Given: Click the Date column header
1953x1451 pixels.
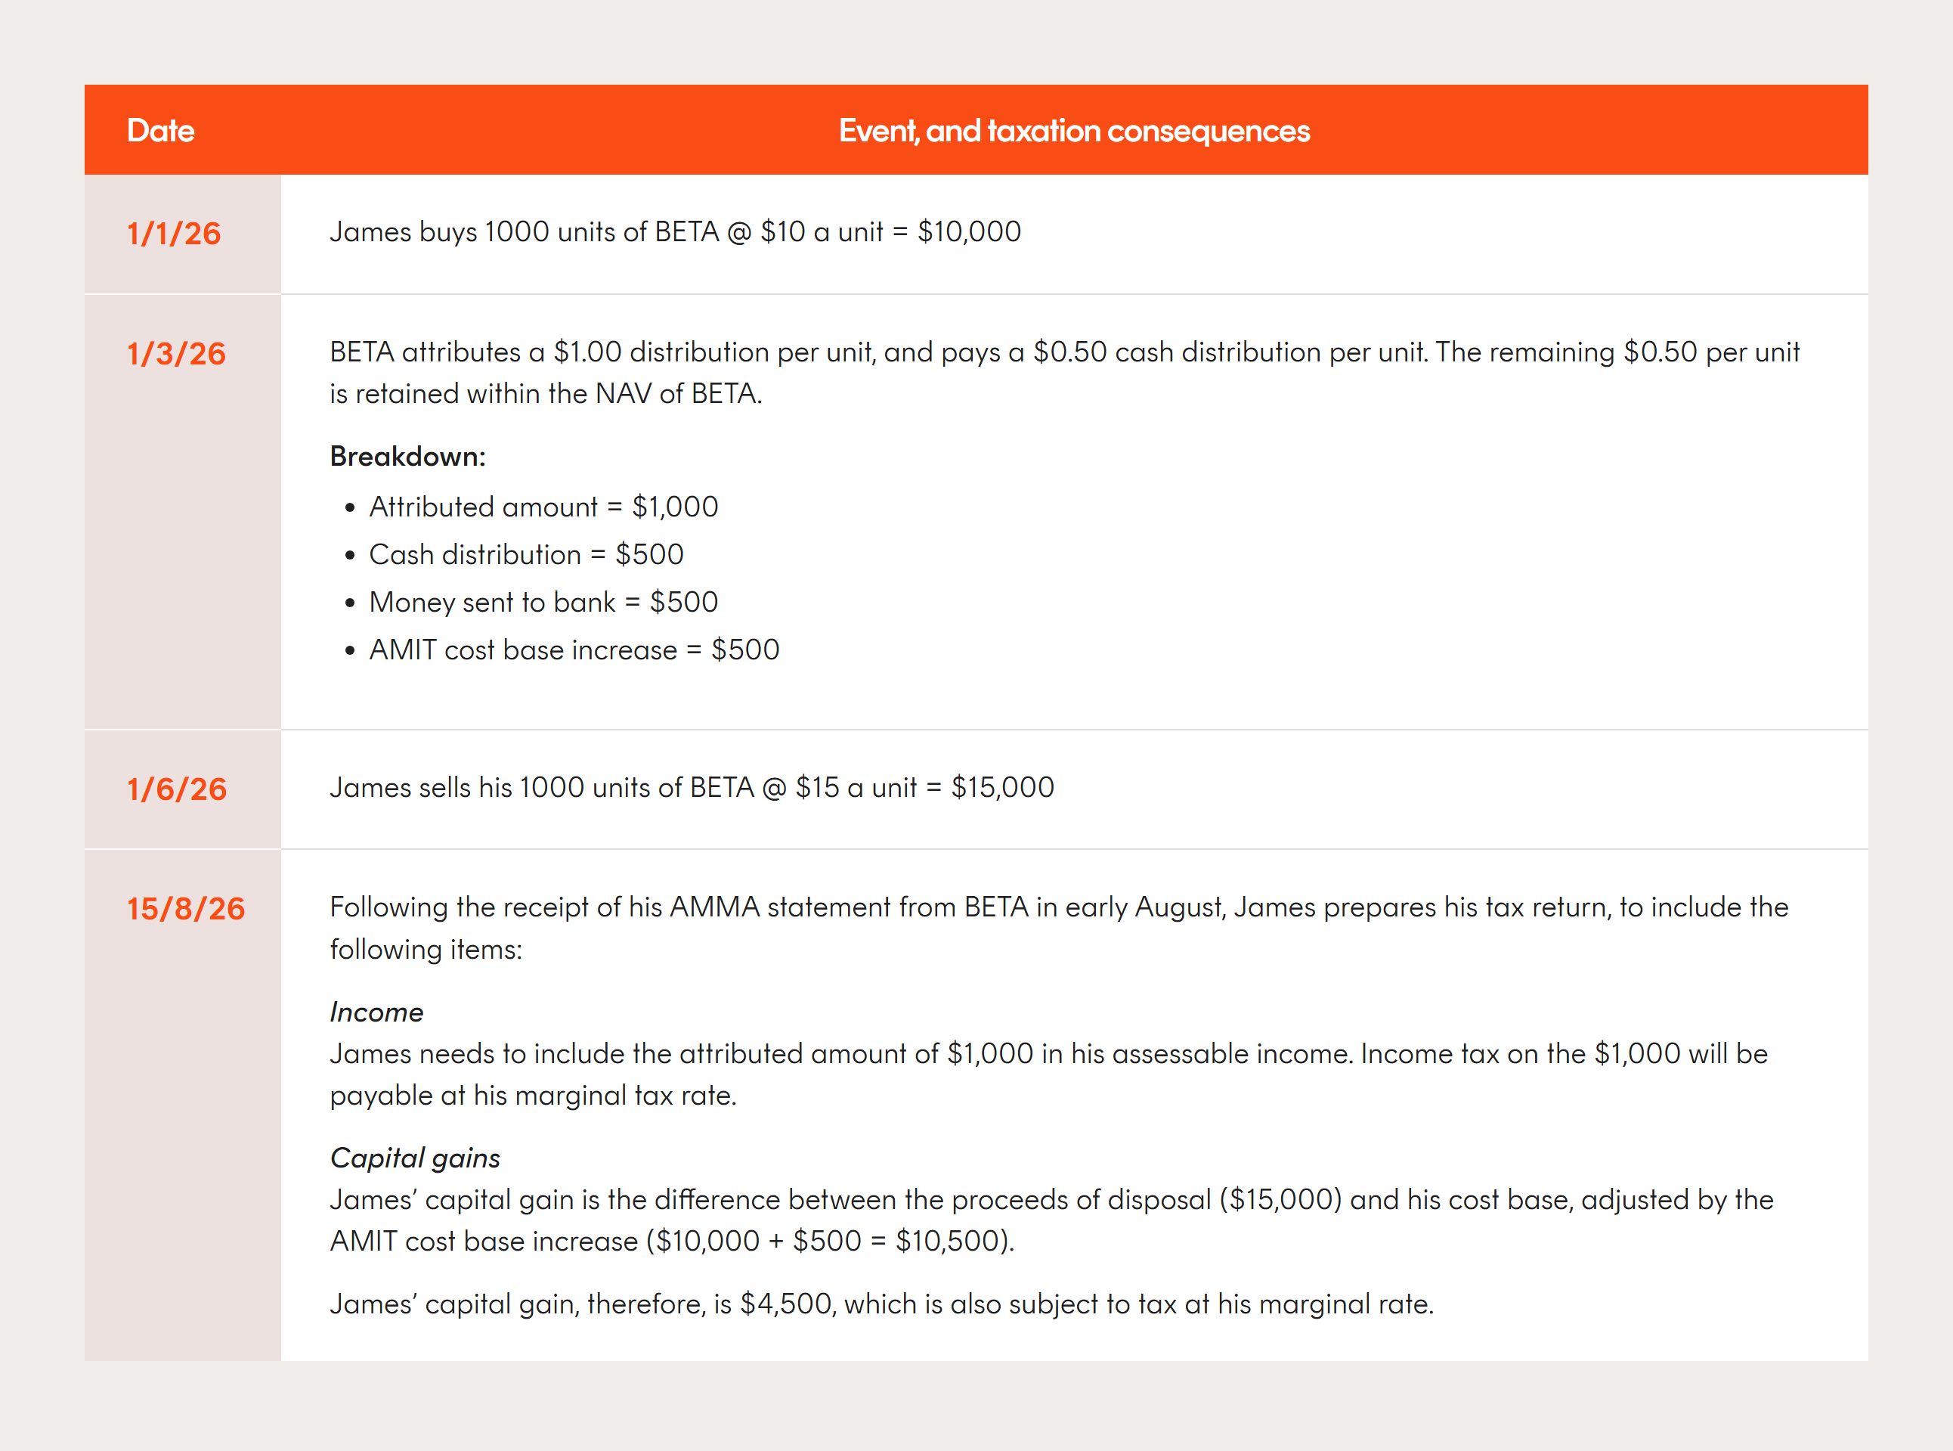Looking at the screenshot, I should (x=161, y=131).
